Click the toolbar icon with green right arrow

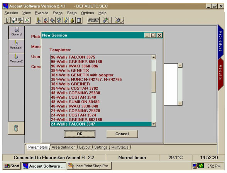click(x=27, y=20)
